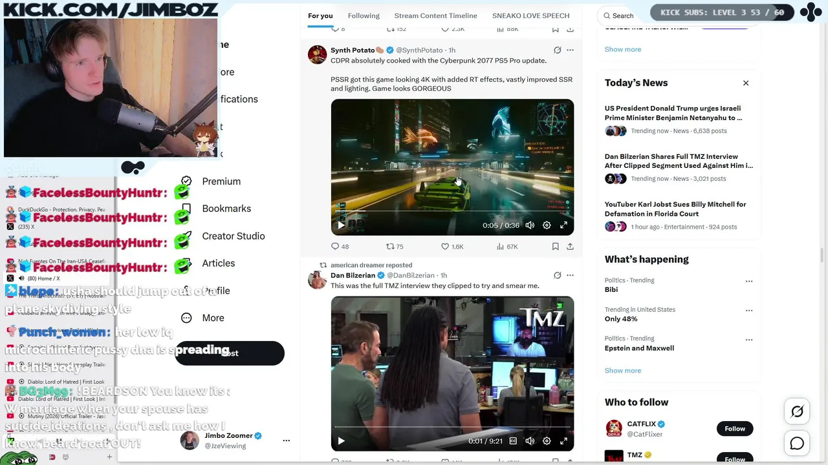This screenshot has height=465, width=828.
Task: Open more options on Synth Potato post
Action: coord(570,50)
